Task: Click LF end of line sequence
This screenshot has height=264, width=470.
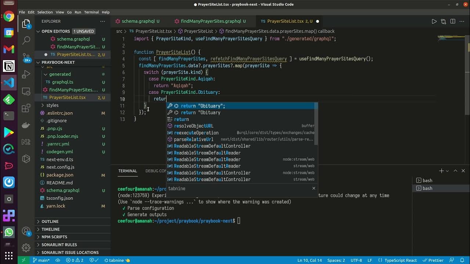Action: pos(370,260)
